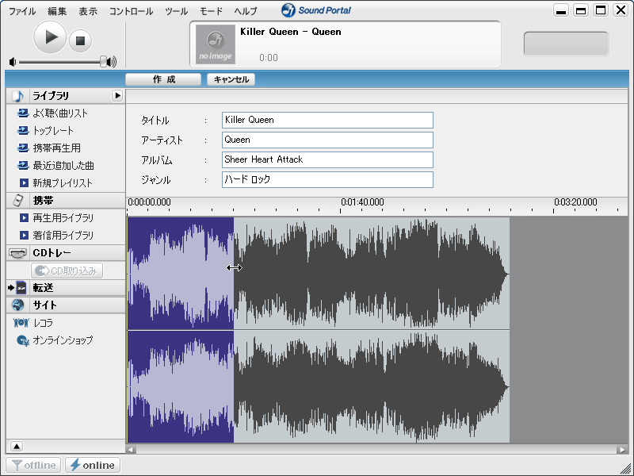The width and height of the screenshot is (634, 476).
Task: Click the アーティスト field with Queen
Action: tap(327, 140)
